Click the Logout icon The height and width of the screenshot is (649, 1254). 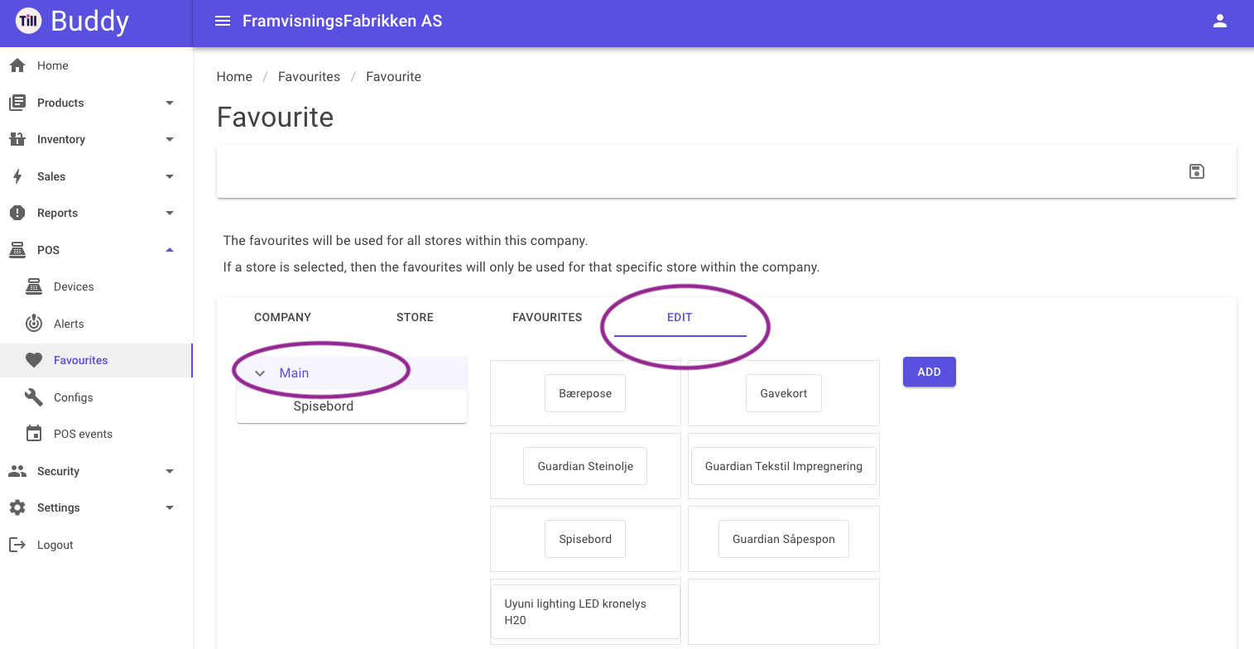pos(17,545)
